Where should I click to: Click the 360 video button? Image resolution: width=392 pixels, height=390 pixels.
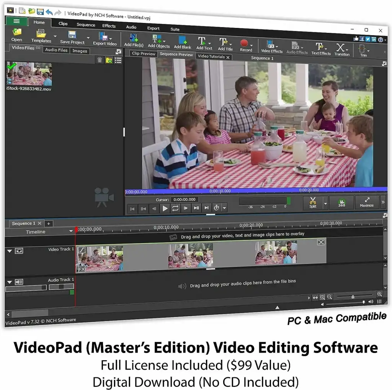[342, 203]
